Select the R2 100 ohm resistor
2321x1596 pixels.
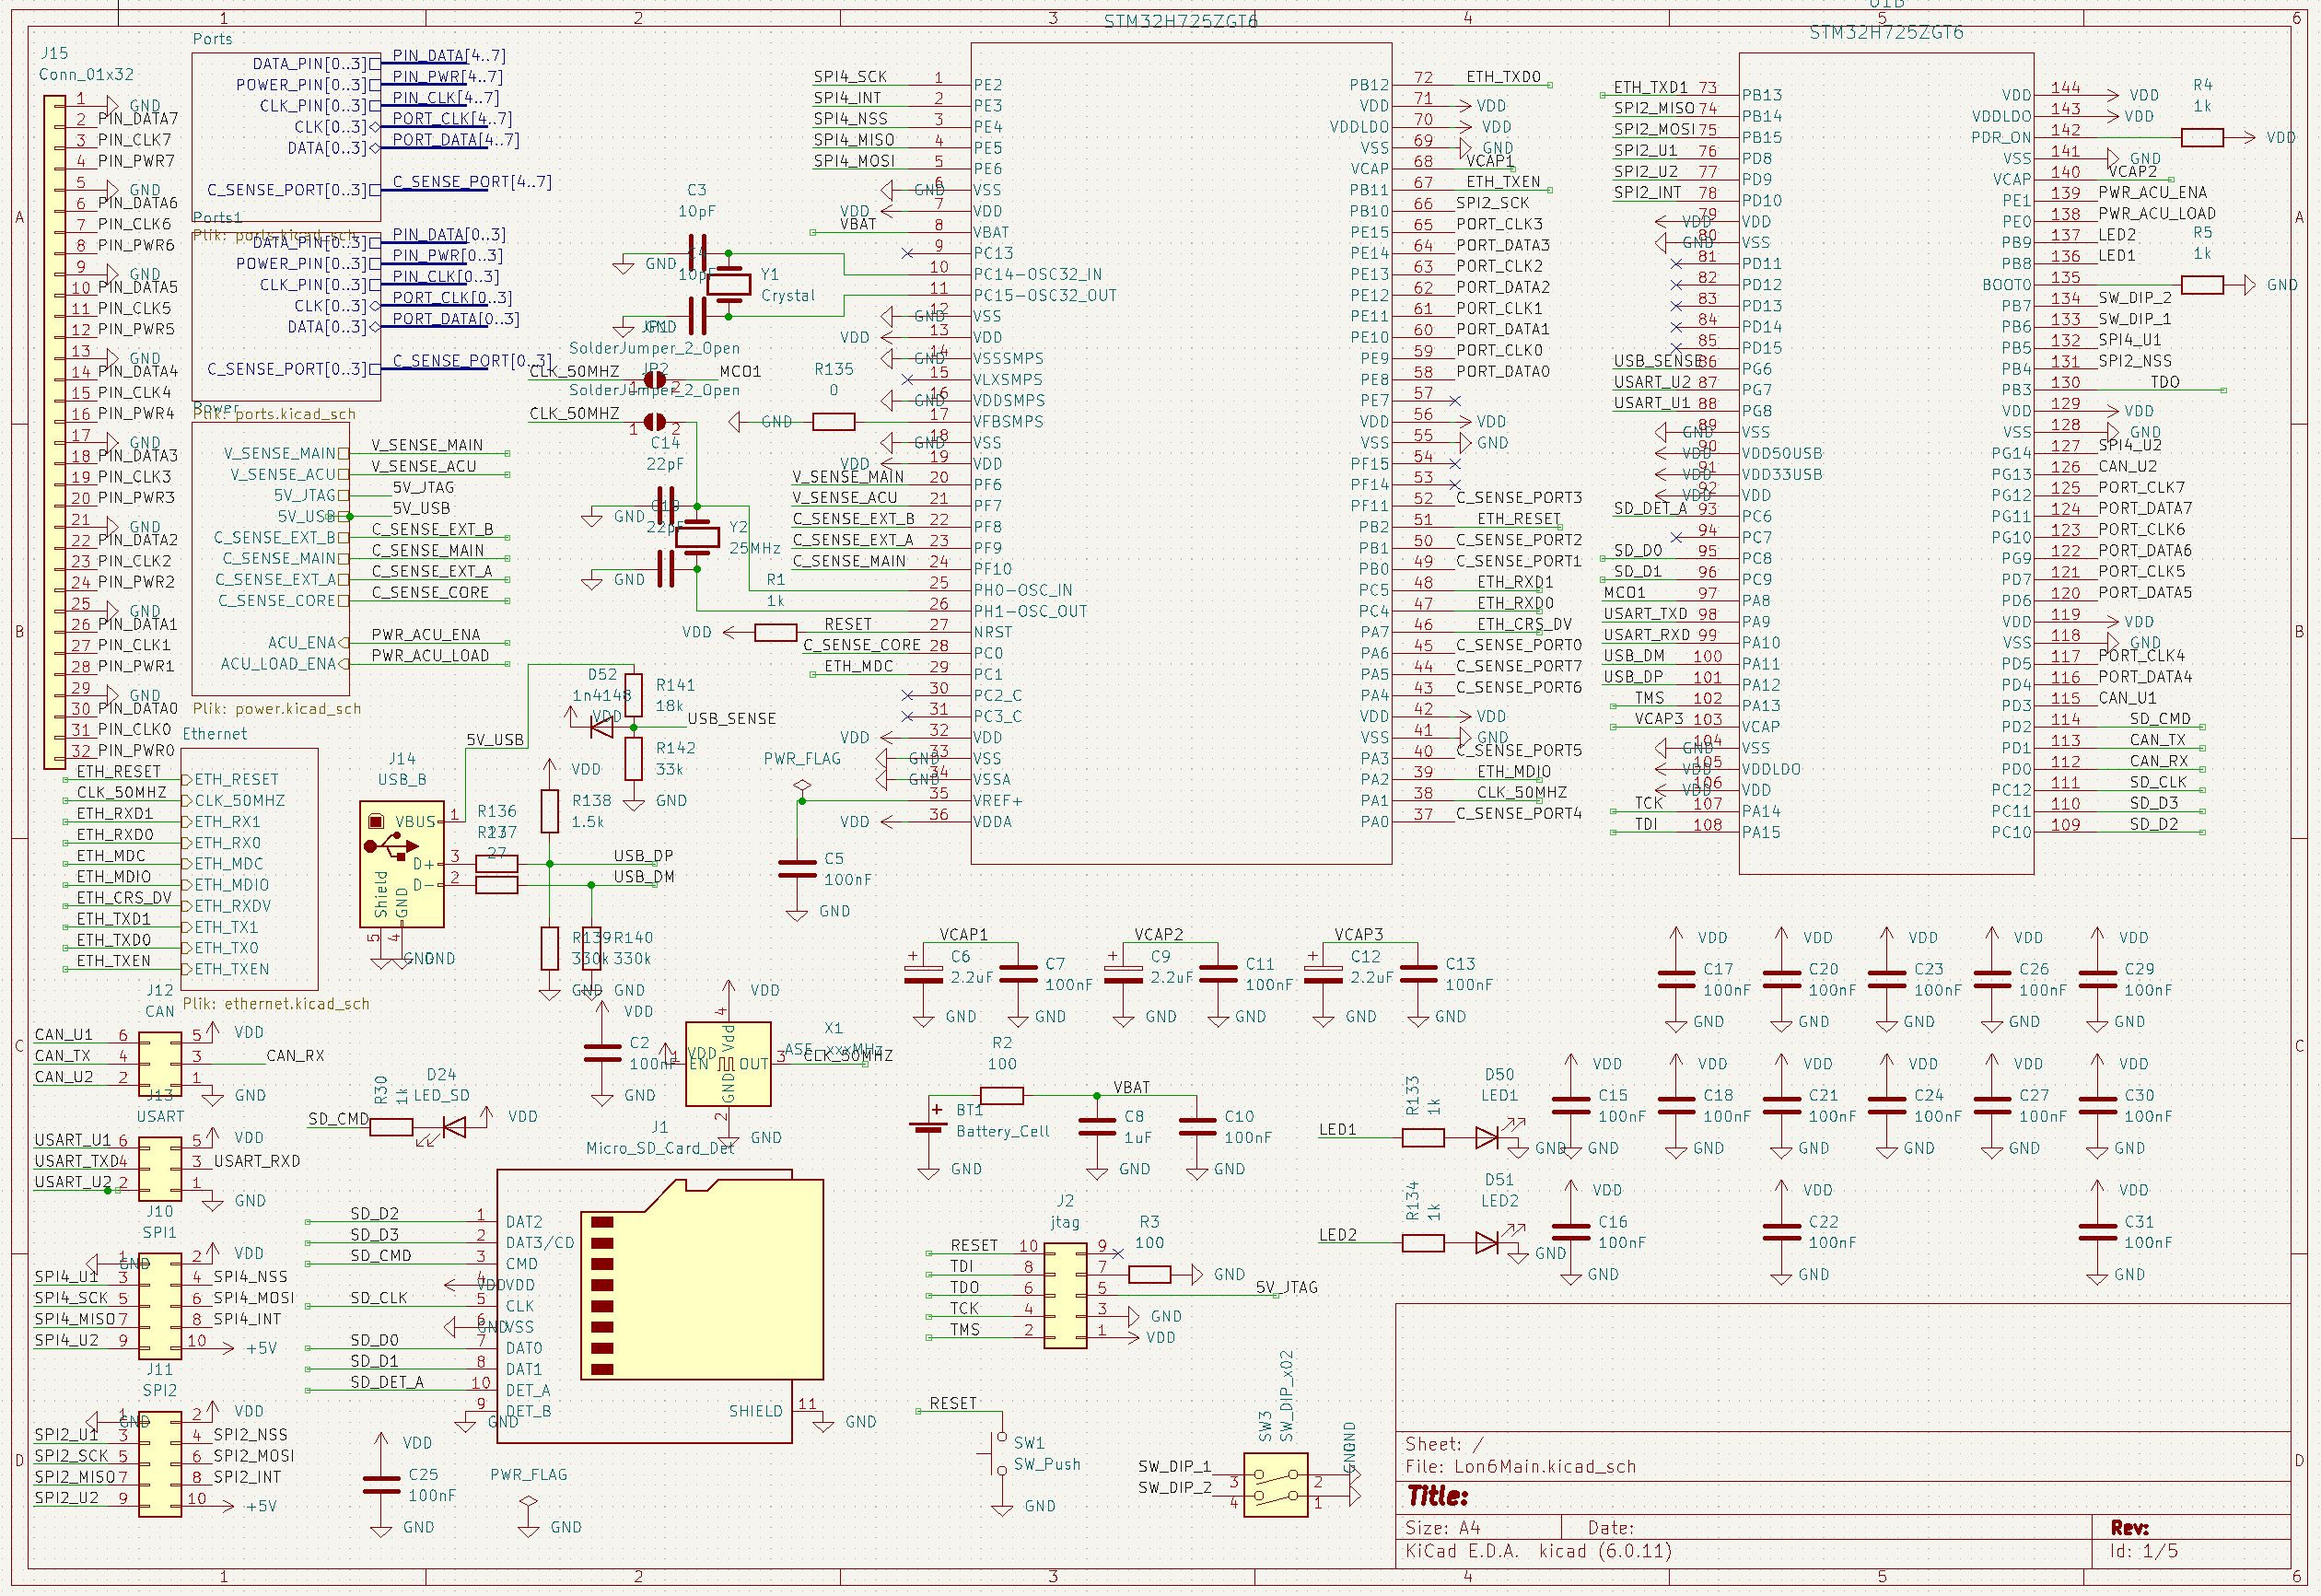tap(1002, 1096)
